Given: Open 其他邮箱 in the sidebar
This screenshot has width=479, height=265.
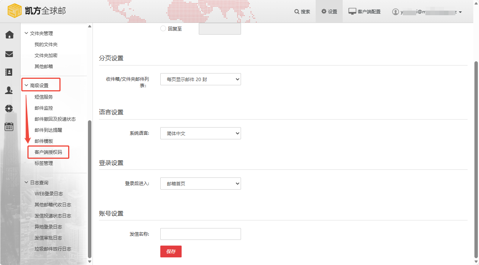Looking at the screenshot, I should (x=44, y=67).
